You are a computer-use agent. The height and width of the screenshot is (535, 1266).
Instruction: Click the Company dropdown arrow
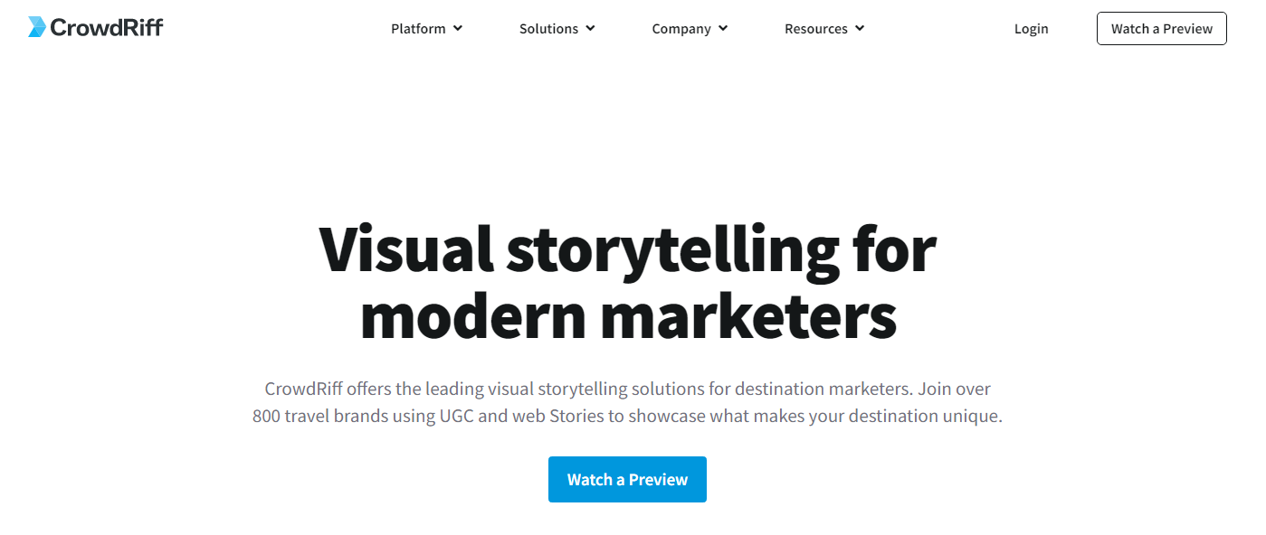click(x=723, y=28)
